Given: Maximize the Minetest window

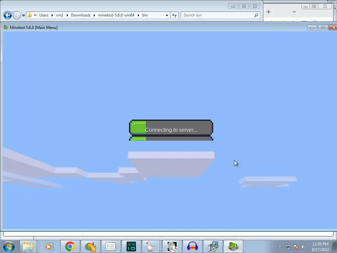Looking at the screenshot, I should (323, 28).
